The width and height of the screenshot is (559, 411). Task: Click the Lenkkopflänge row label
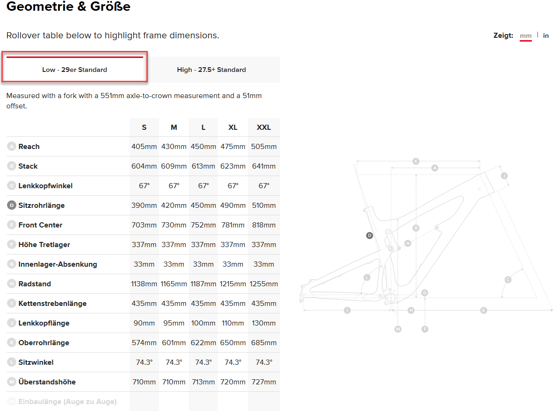click(x=44, y=323)
